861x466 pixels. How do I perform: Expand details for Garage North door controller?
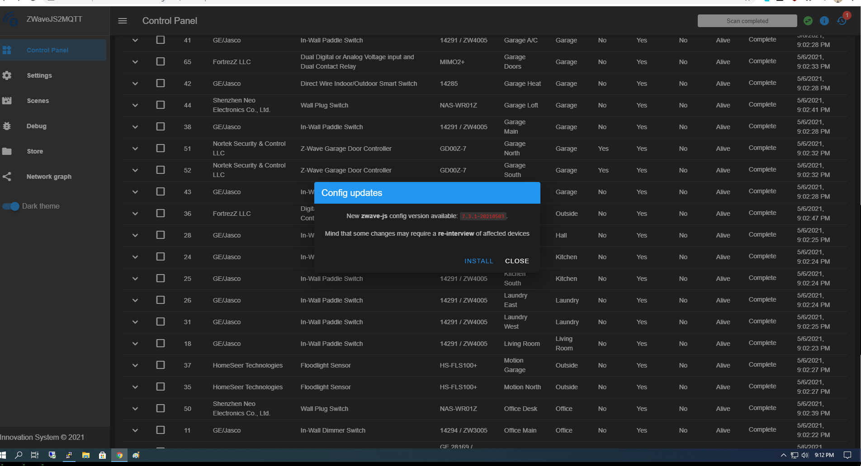coord(135,149)
